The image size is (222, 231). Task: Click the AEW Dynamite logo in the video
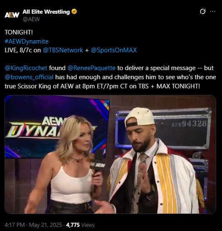[x=37, y=127]
